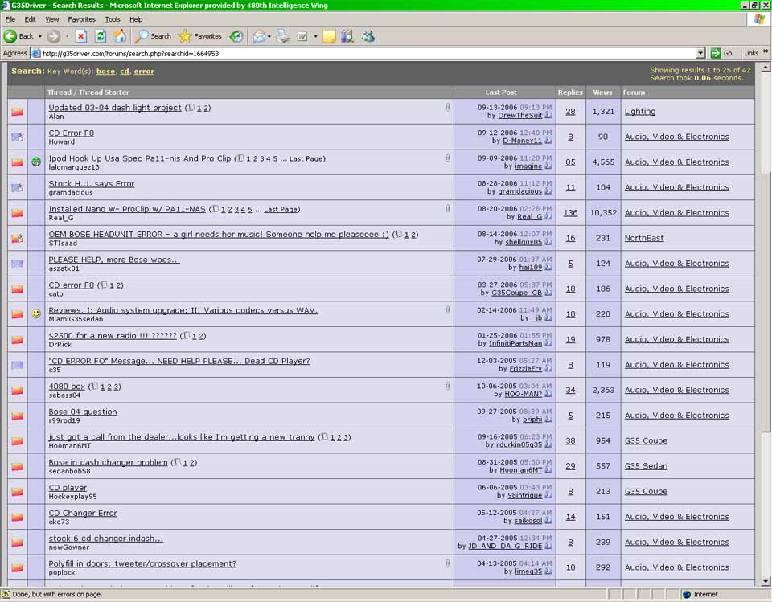Click into the address bar URL field
Image resolution: width=772 pixels, height=602 pixels.
[362, 53]
